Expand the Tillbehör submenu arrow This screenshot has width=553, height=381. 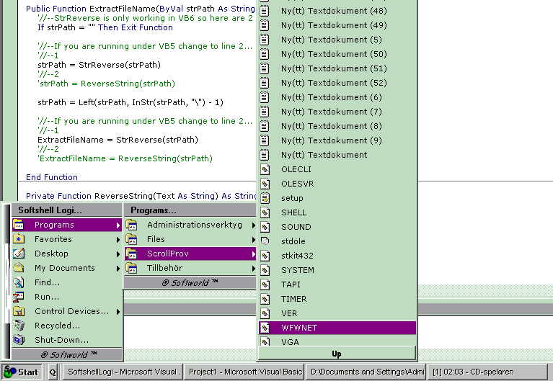click(253, 268)
